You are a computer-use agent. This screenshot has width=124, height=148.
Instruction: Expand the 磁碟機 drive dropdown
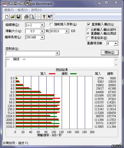[42, 25]
